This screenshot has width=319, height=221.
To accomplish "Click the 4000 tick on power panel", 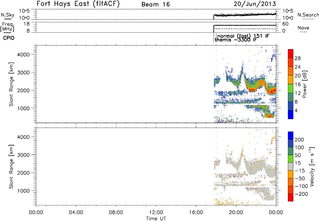I will point(24,55).
